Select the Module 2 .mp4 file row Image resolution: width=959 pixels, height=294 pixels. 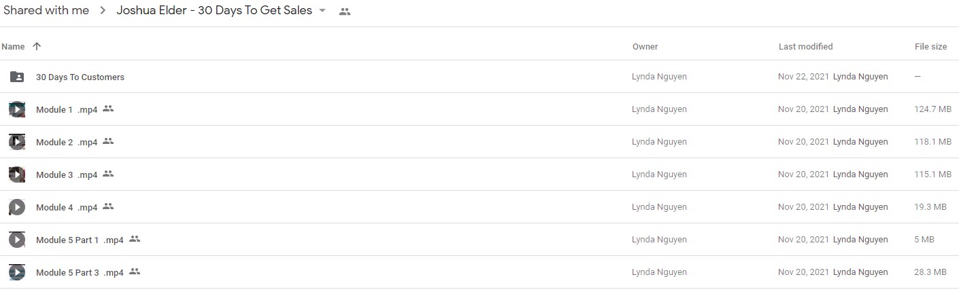(x=479, y=142)
